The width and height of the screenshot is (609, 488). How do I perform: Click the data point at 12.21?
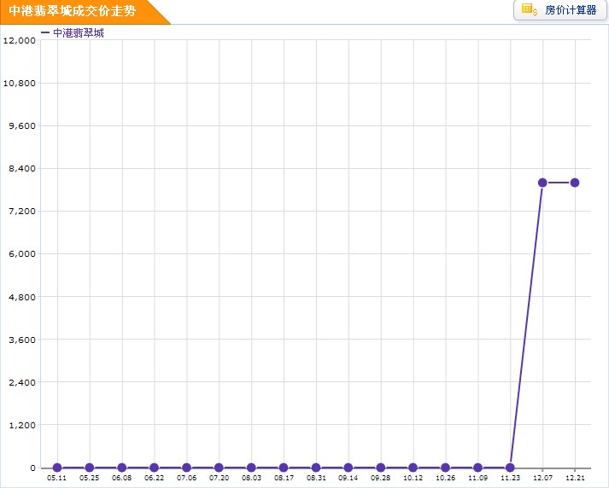coord(575,183)
